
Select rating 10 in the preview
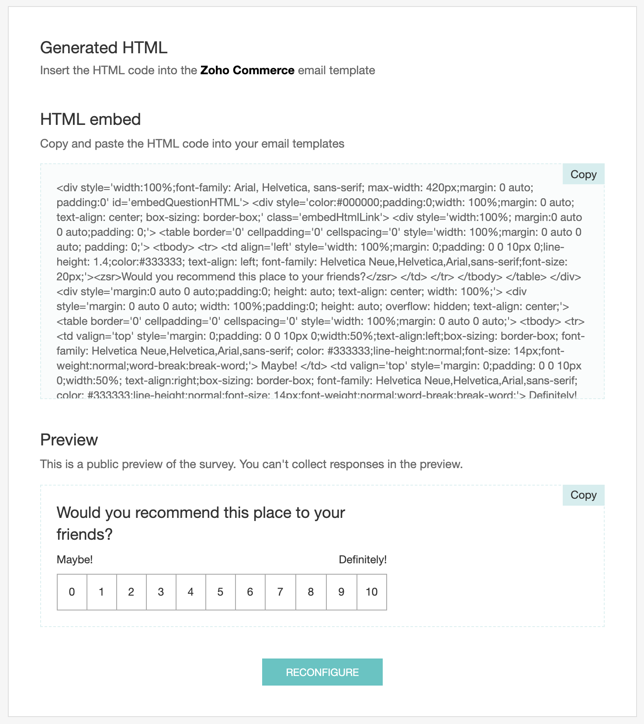[372, 592]
